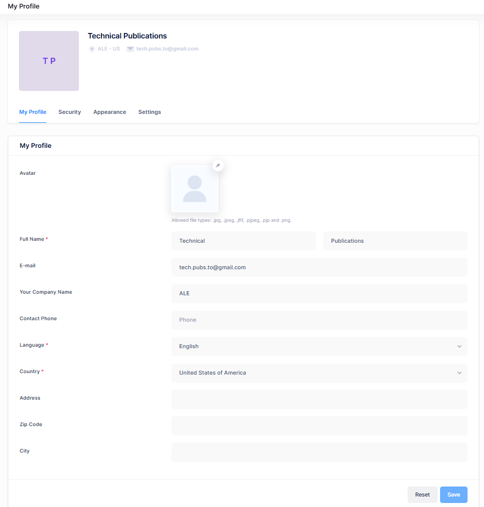Open the Appearance tab
This screenshot has width=484, height=507.
point(109,112)
